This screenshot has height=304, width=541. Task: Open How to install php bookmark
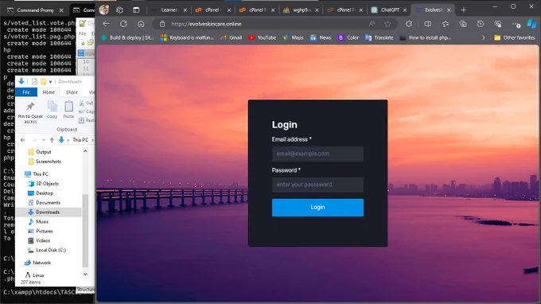426,37
